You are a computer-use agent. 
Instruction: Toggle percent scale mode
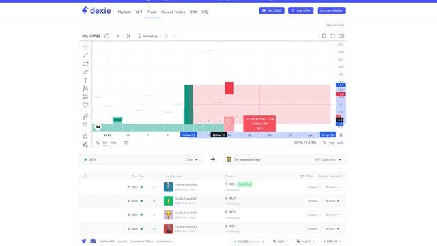pyautogui.click(x=324, y=143)
